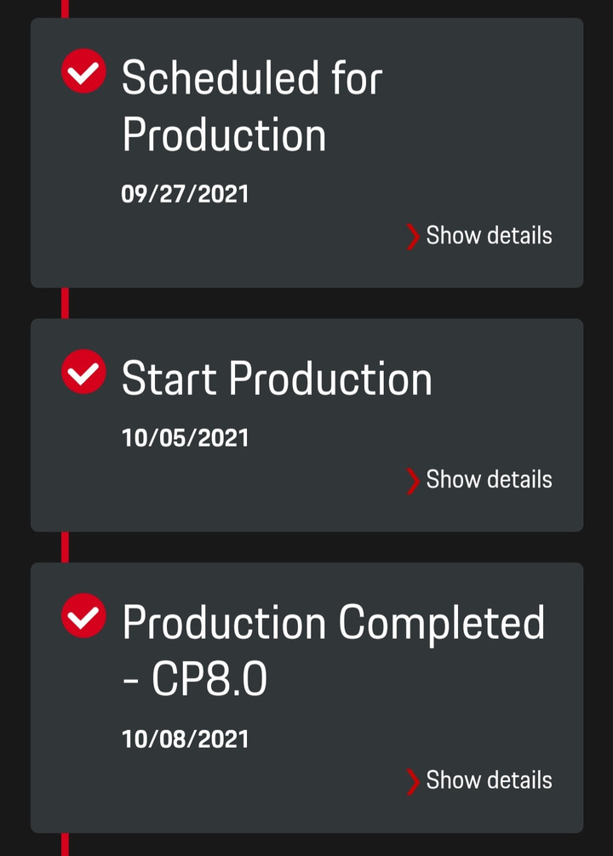Image resolution: width=613 pixels, height=856 pixels.
Task: Expand the red chevron under 09/27/2021
Action: click(x=413, y=237)
